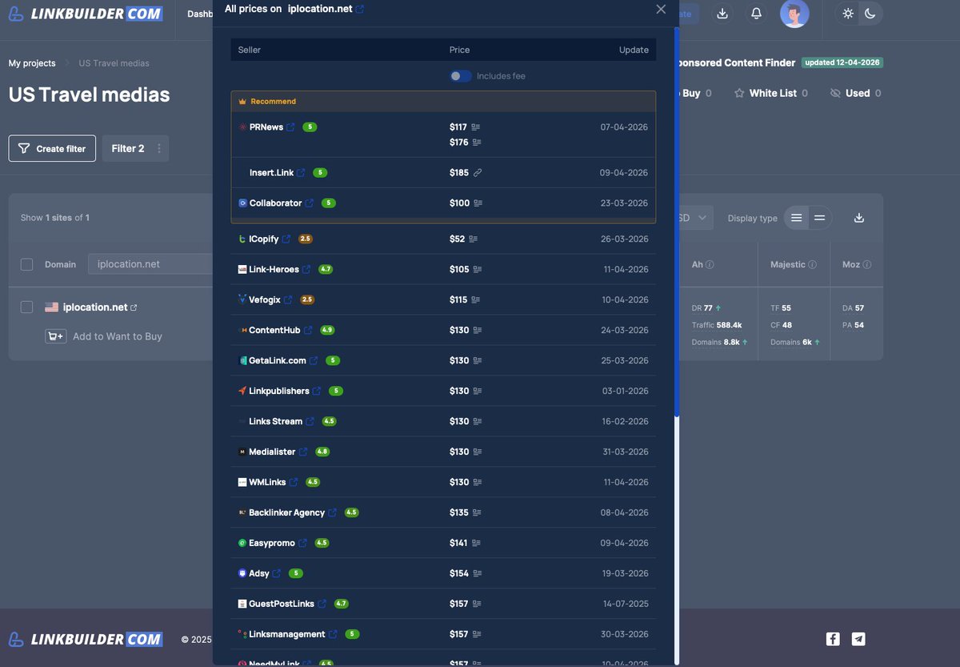This screenshot has width=960, height=667.
Task: Click the Linkbuilder.com footer logo
Action: pyautogui.click(x=86, y=639)
